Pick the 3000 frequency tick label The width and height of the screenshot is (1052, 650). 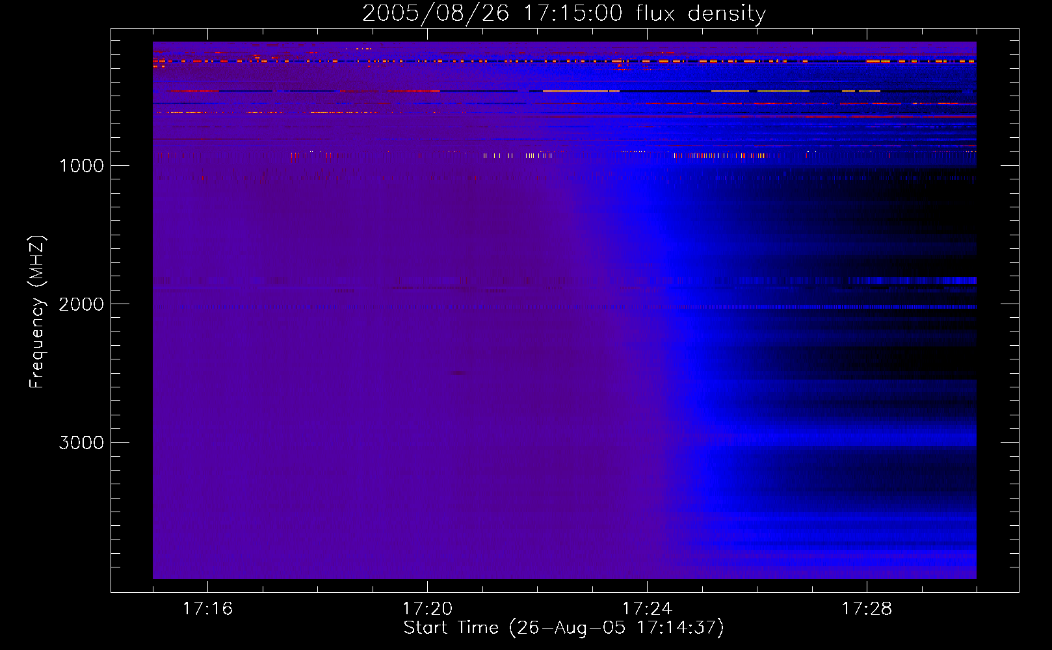[81, 443]
